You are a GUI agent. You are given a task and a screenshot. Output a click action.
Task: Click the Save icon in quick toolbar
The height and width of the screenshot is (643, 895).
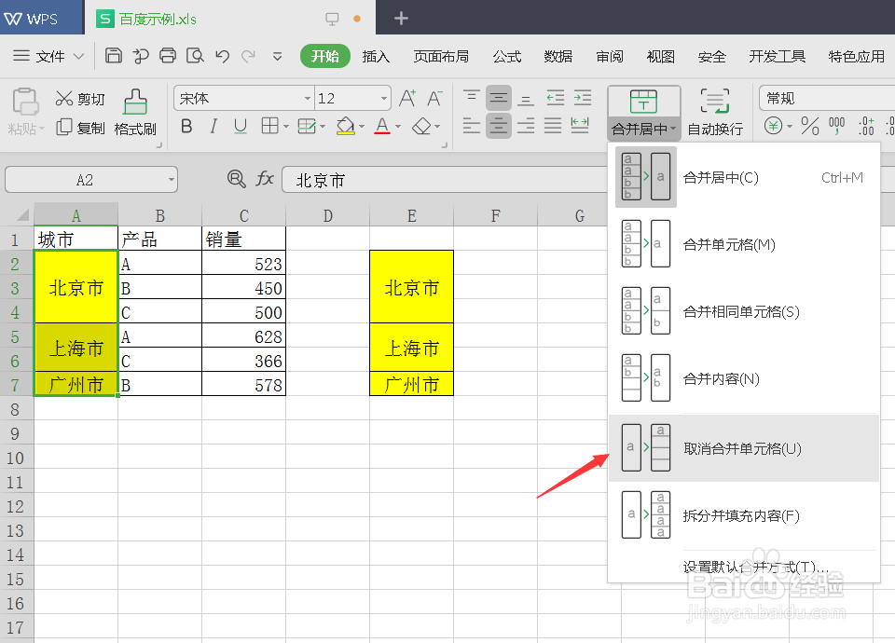(x=114, y=55)
